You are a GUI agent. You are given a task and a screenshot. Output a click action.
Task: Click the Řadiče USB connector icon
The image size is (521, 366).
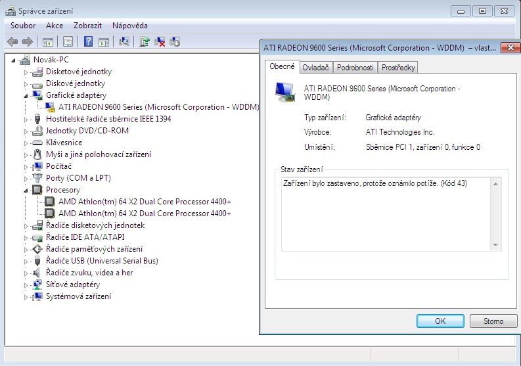pyautogui.click(x=37, y=261)
